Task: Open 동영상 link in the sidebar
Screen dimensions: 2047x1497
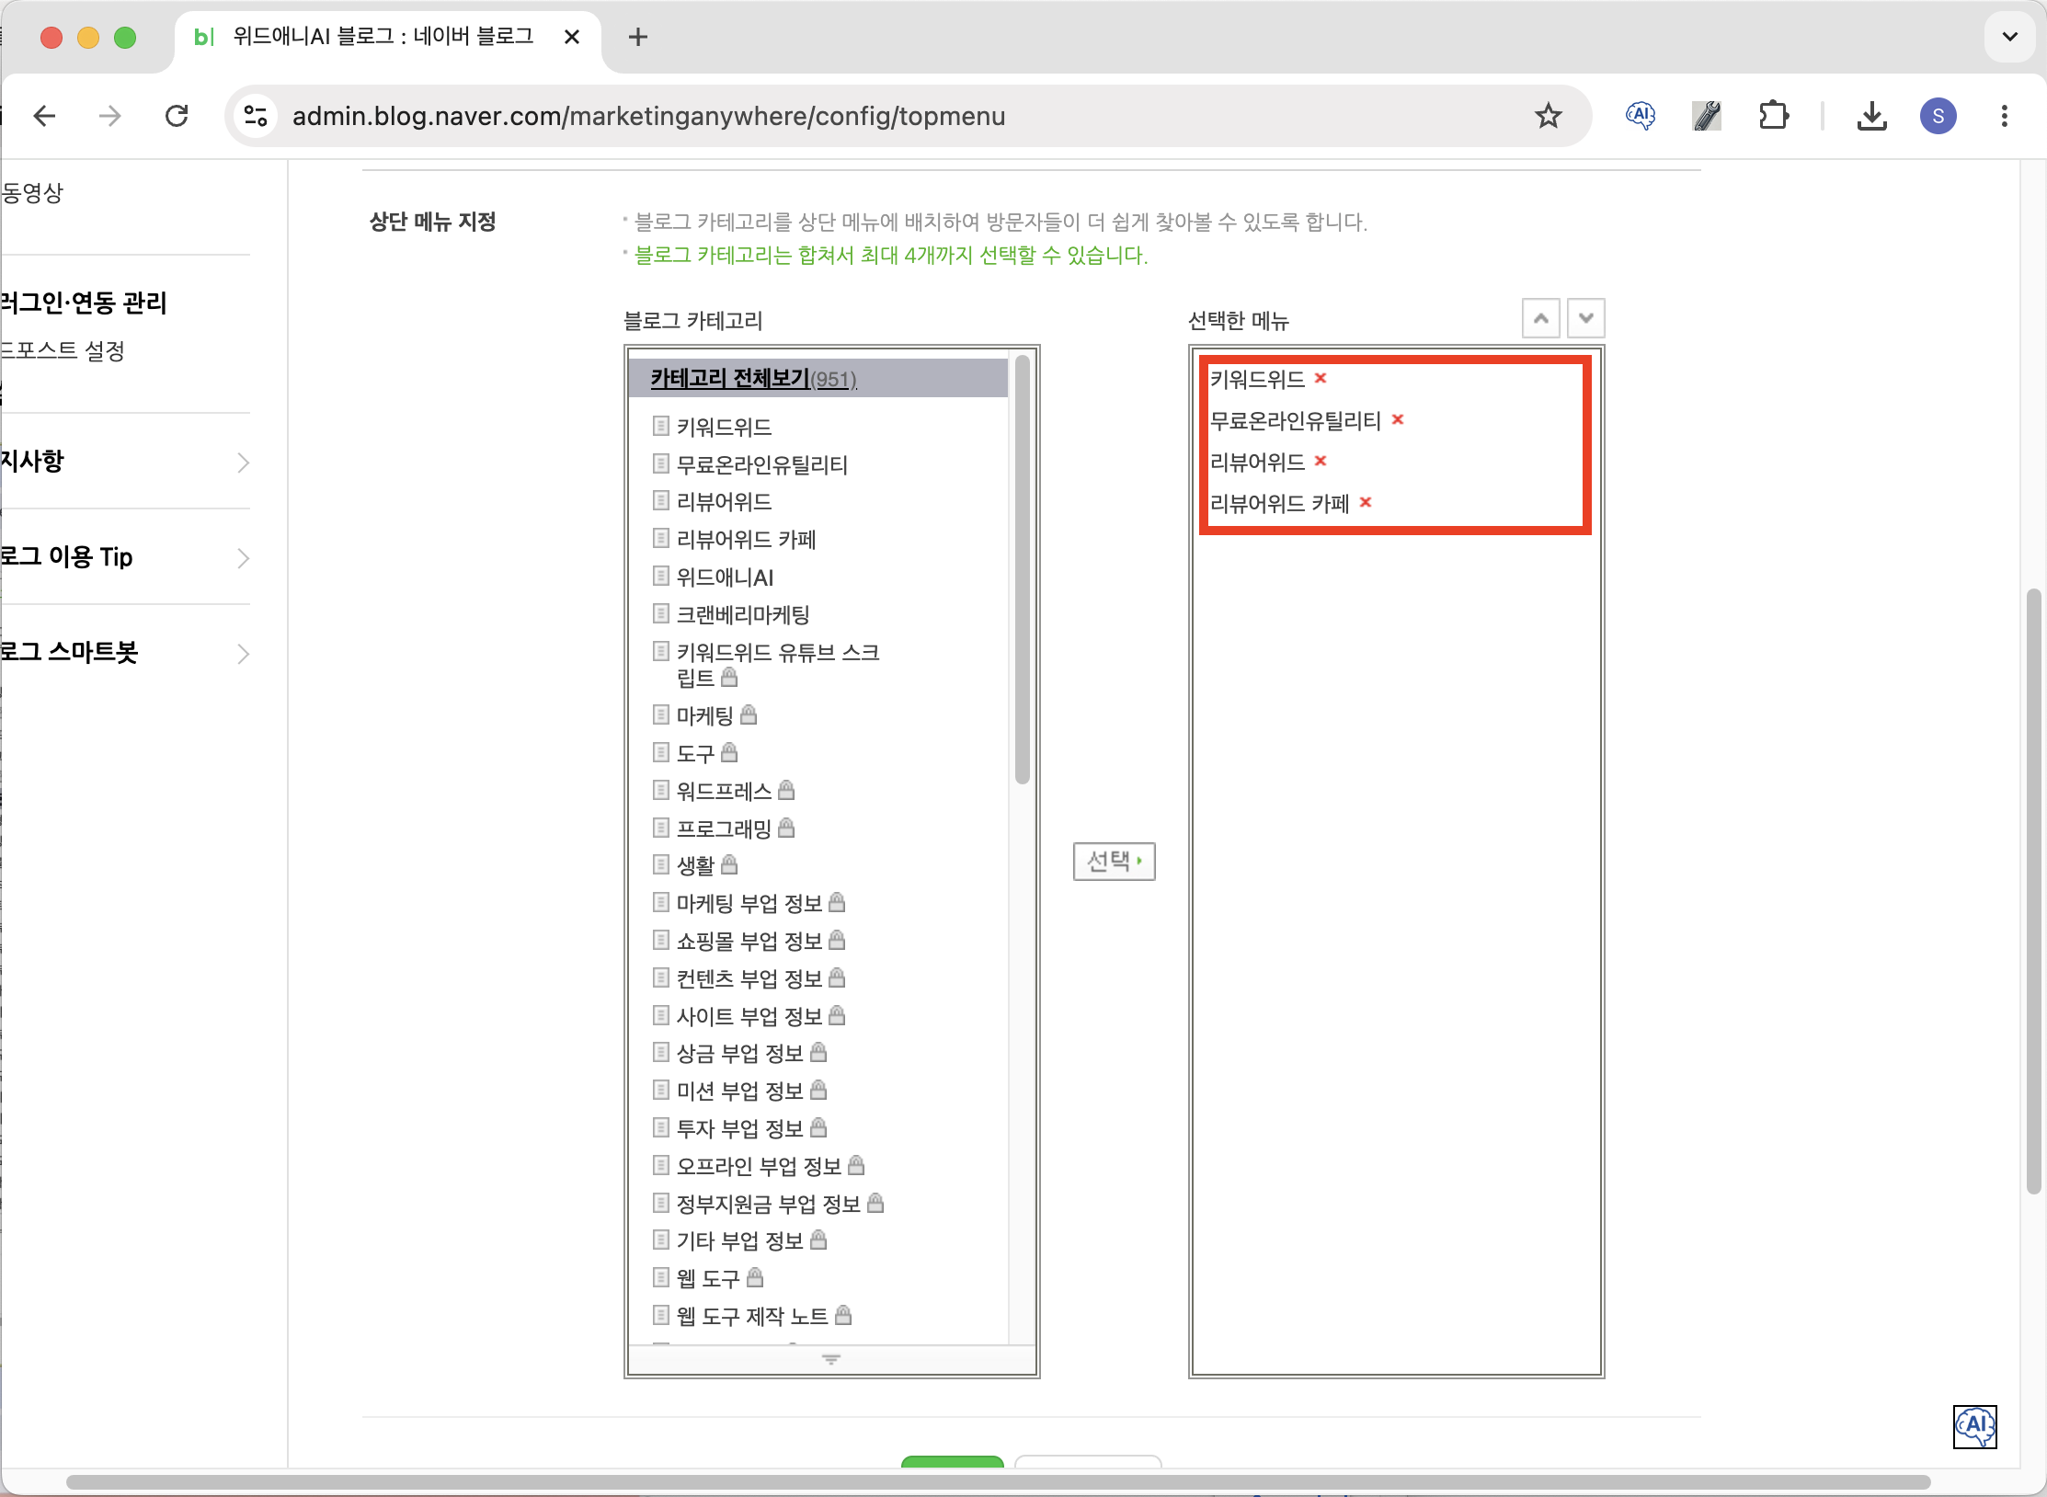Action: point(32,192)
